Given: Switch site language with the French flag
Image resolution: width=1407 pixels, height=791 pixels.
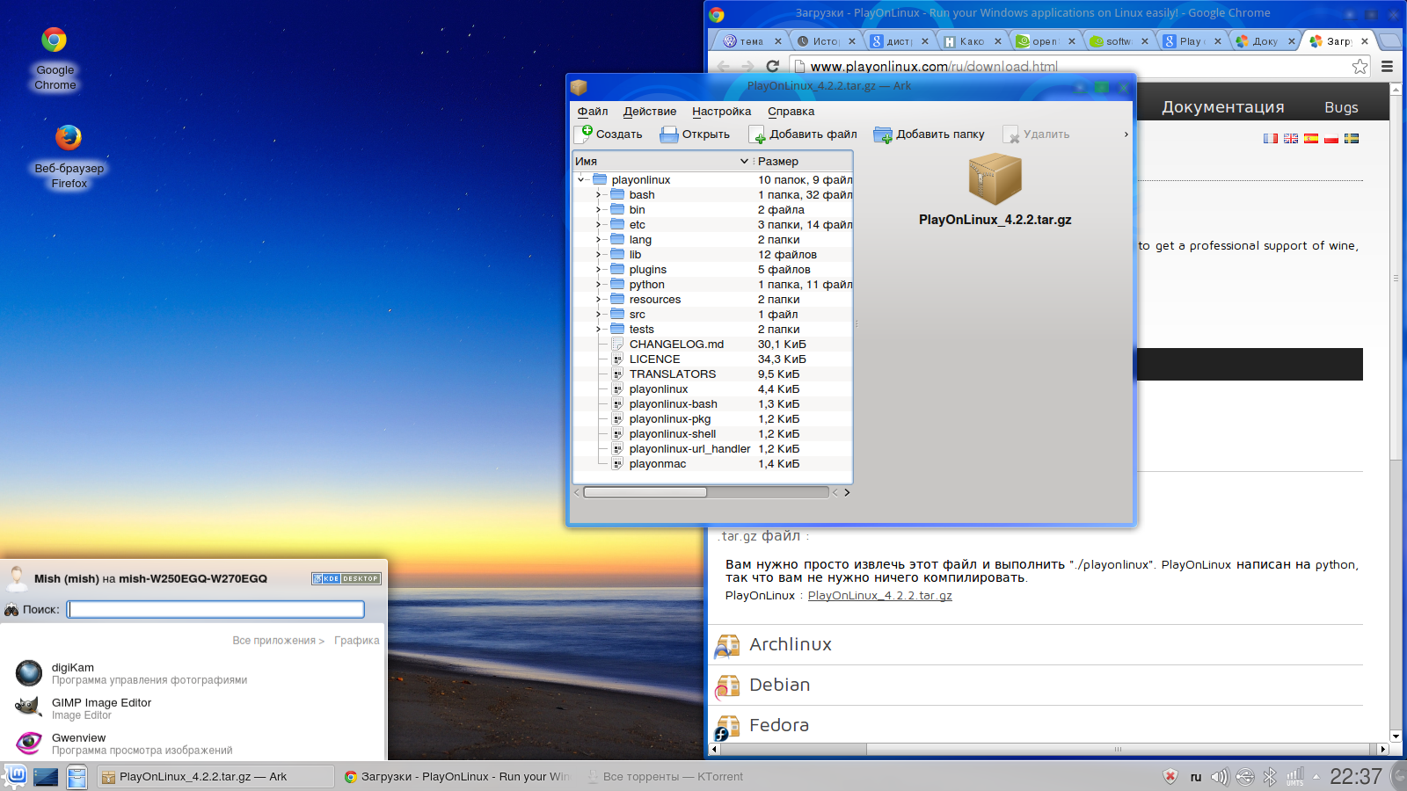Looking at the screenshot, I should coord(1270,138).
